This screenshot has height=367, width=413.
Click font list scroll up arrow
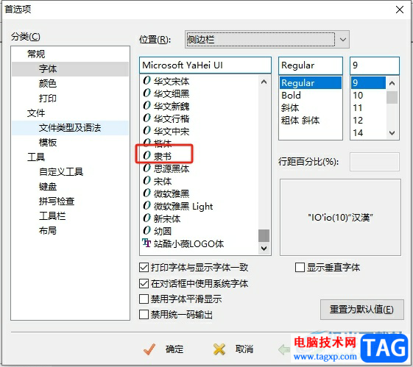264,82
